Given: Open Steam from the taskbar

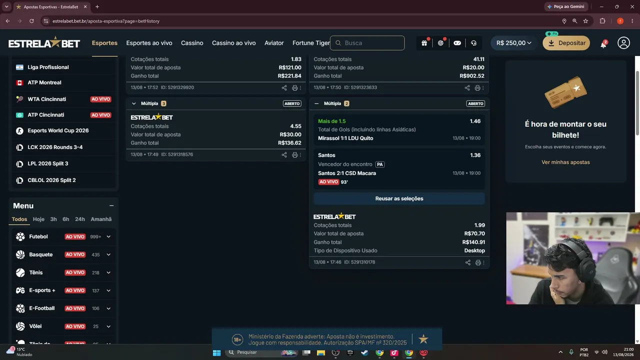Looking at the screenshot, I should point(364,352).
